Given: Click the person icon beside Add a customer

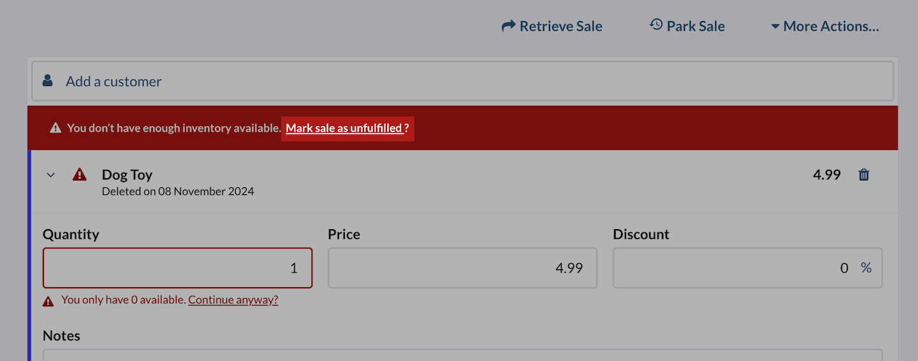Looking at the screenshot, I should click(48, 81).
